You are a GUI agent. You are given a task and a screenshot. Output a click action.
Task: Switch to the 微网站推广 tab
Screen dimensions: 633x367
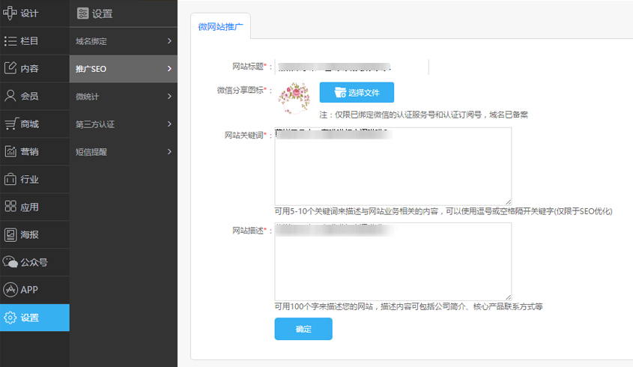click(x=220, y=25)
